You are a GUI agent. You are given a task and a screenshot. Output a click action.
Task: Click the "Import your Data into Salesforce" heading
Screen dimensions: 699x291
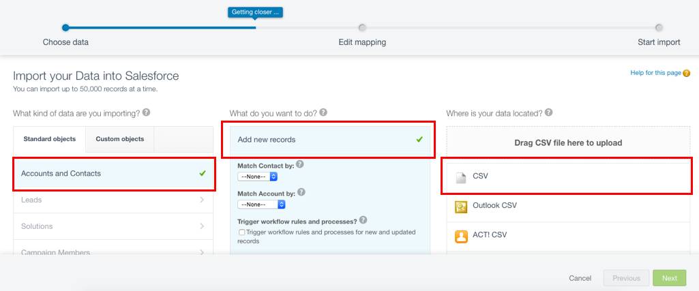96,76
